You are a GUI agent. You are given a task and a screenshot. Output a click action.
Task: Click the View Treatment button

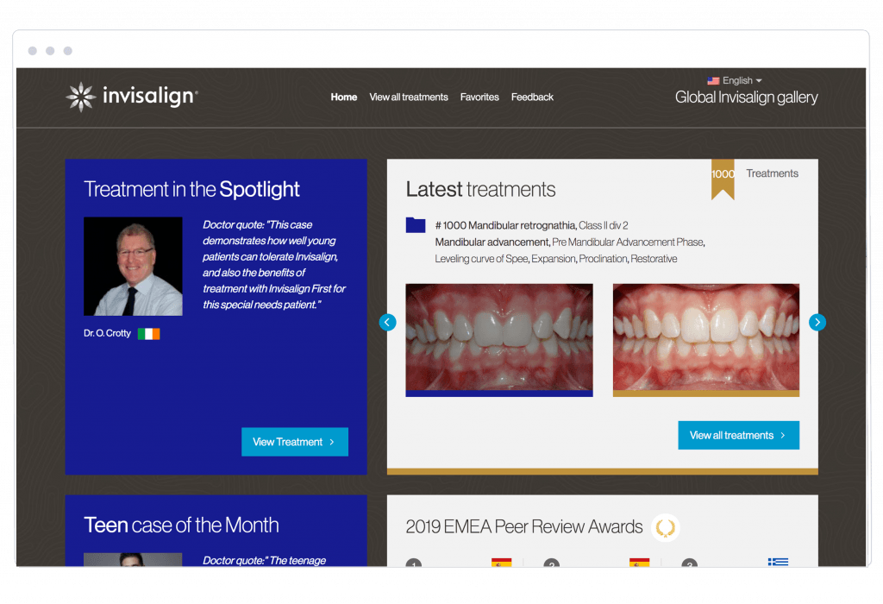pos(295,442)
